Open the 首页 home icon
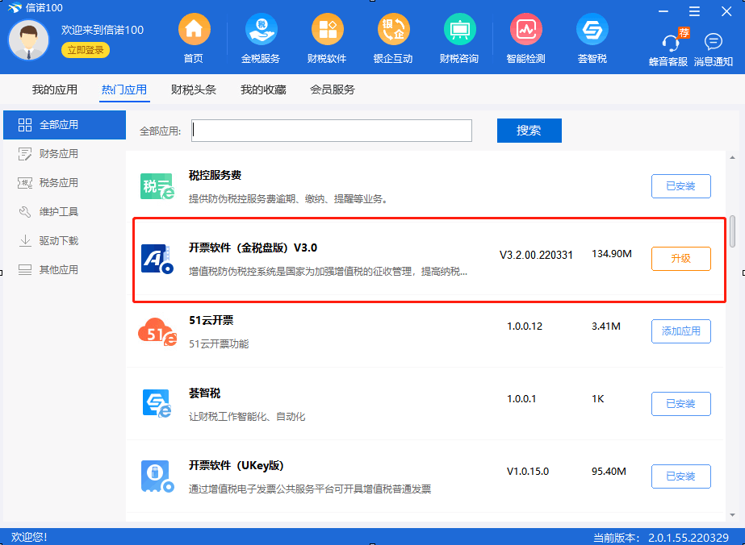 (194, 30)
